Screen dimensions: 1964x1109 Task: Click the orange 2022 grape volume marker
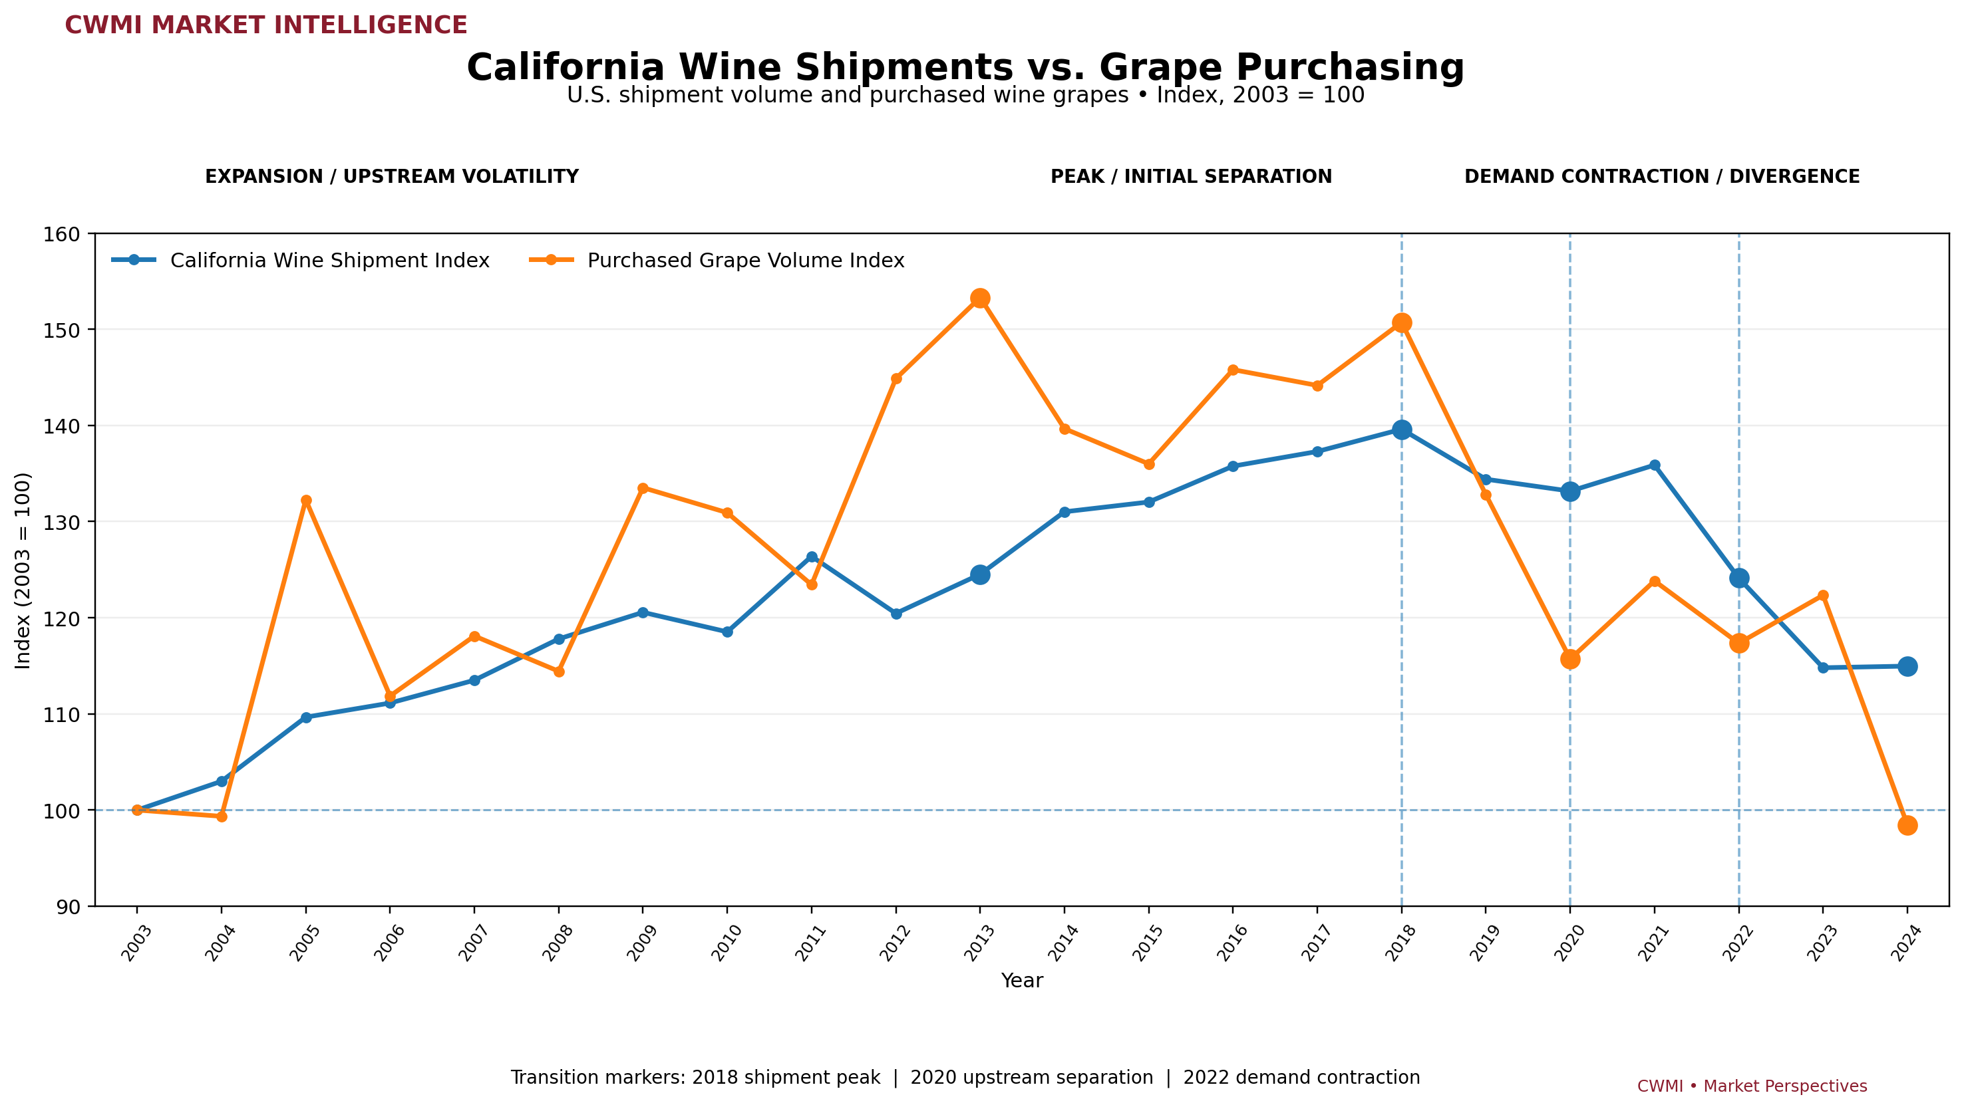[1739, 643]
